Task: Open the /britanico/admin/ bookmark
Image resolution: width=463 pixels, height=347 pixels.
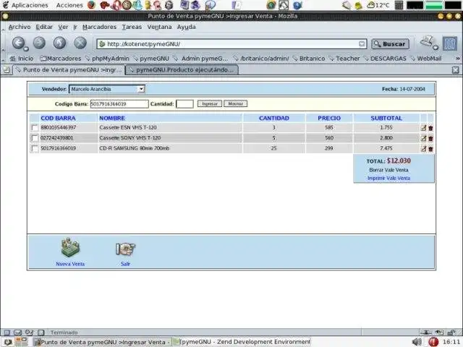Action: coord(261,59)
